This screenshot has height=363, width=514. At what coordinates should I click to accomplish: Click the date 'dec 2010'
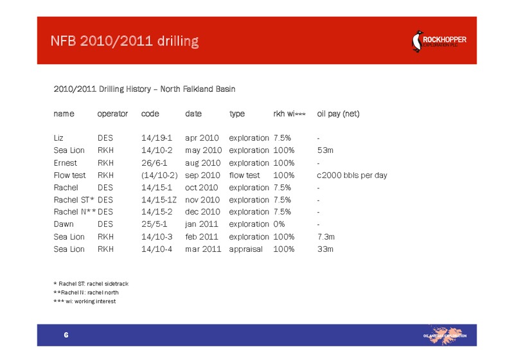[202, 212]
